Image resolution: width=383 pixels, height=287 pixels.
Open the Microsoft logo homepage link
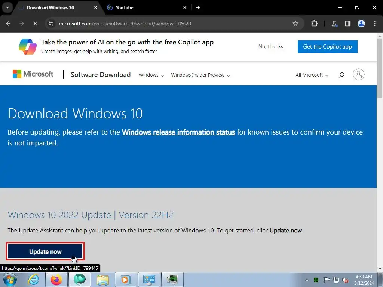33,74
